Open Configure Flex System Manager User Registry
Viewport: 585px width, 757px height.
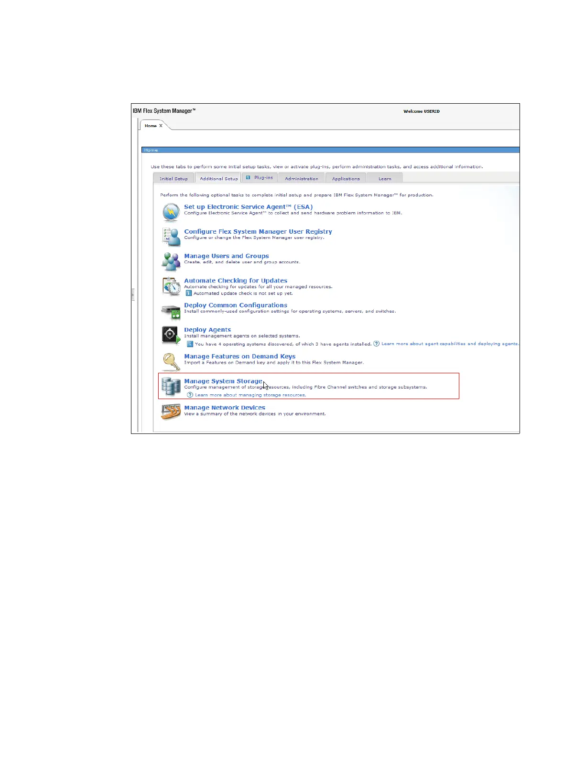coord(258,231)
